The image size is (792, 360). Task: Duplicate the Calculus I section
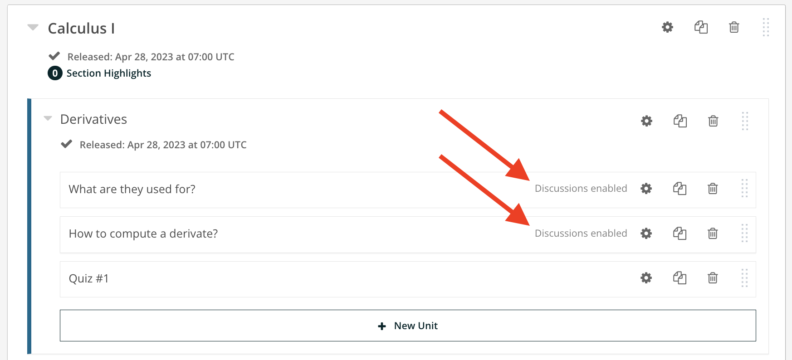[x=701, y=27]
